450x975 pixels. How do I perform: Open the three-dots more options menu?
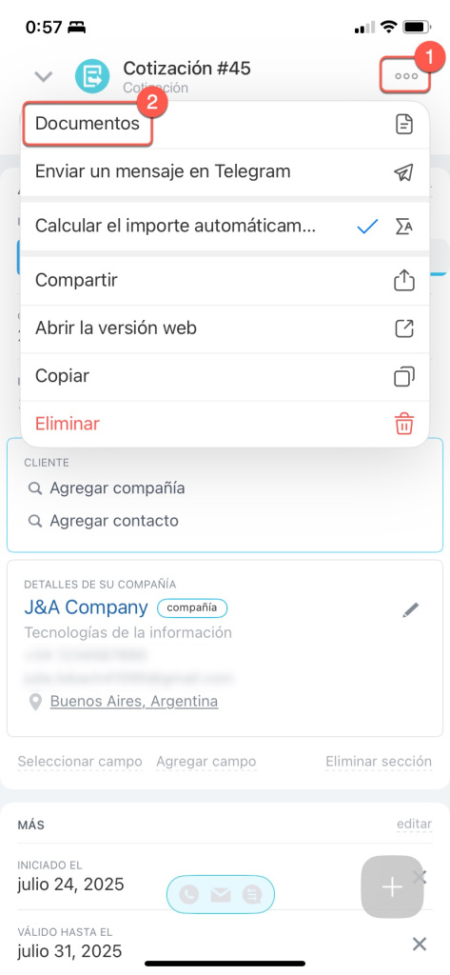point(406,76)
